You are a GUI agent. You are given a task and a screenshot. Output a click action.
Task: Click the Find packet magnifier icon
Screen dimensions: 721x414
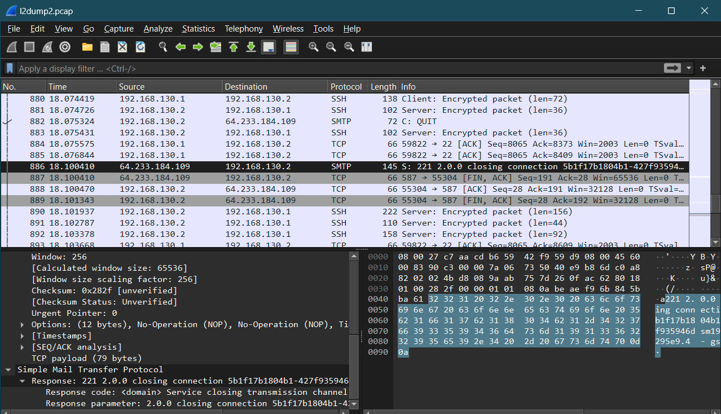coord(163,47)
